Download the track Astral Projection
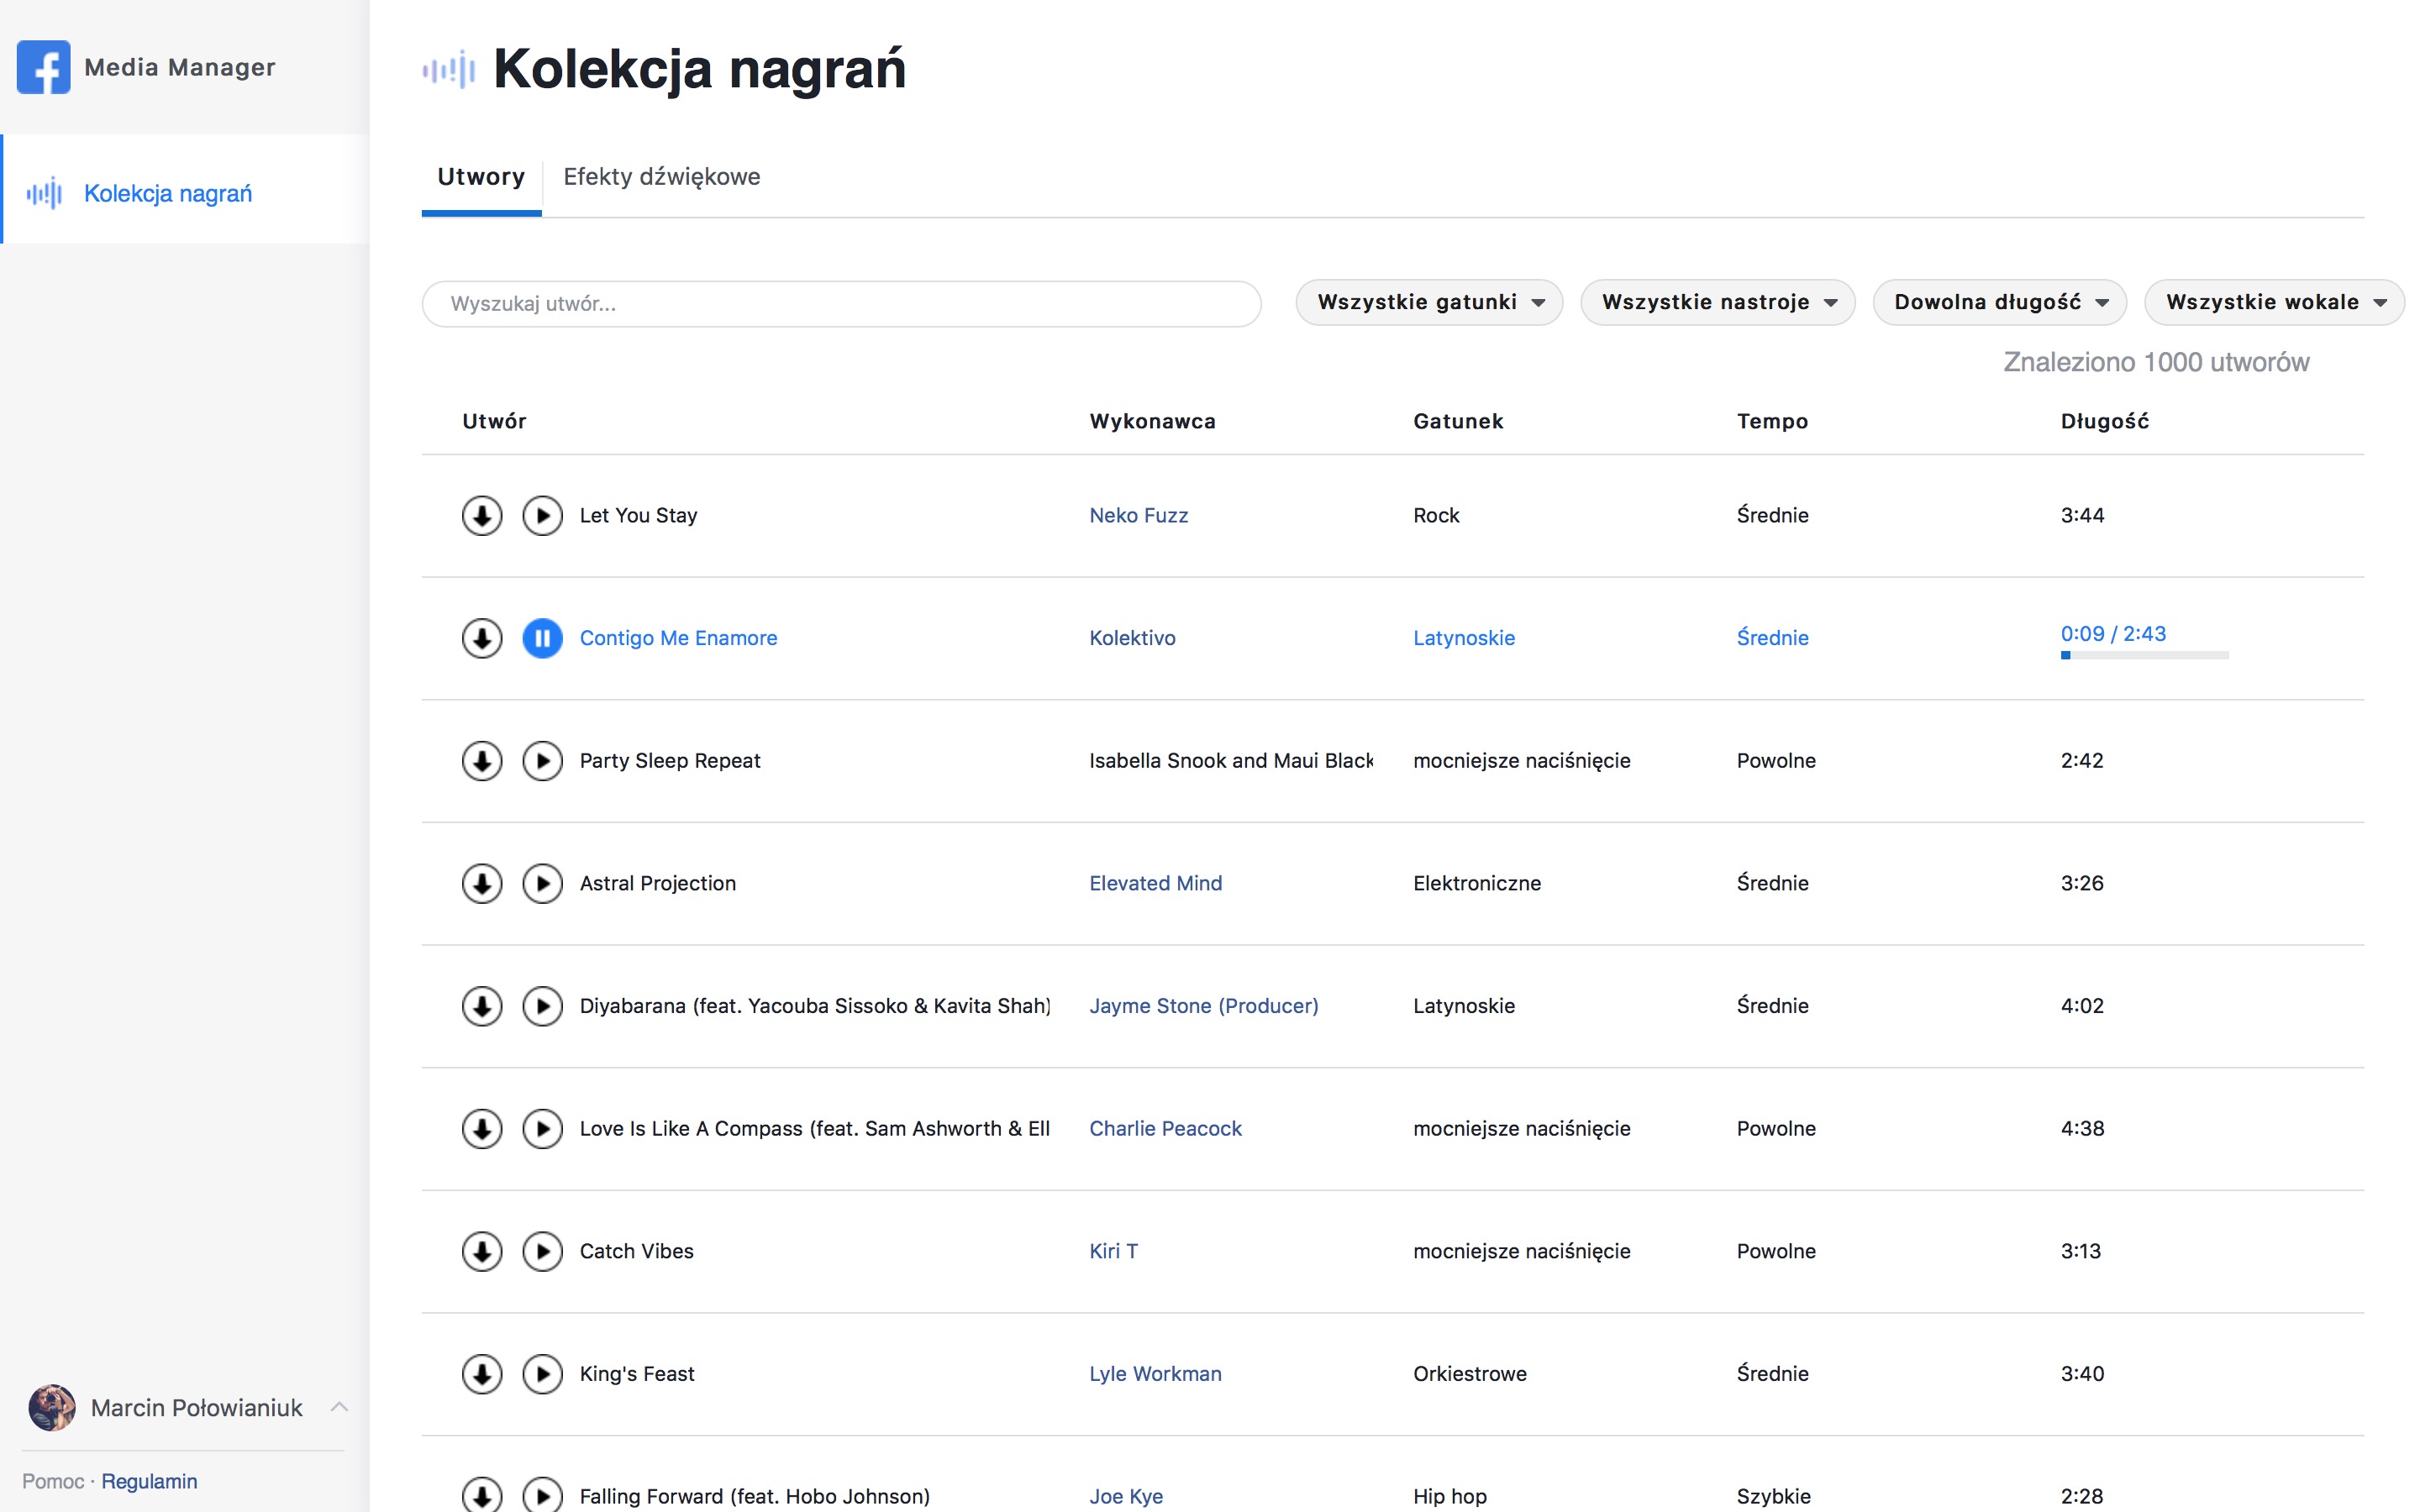Viewport: 2420px width, 1512px height. [x=482, y=883]
